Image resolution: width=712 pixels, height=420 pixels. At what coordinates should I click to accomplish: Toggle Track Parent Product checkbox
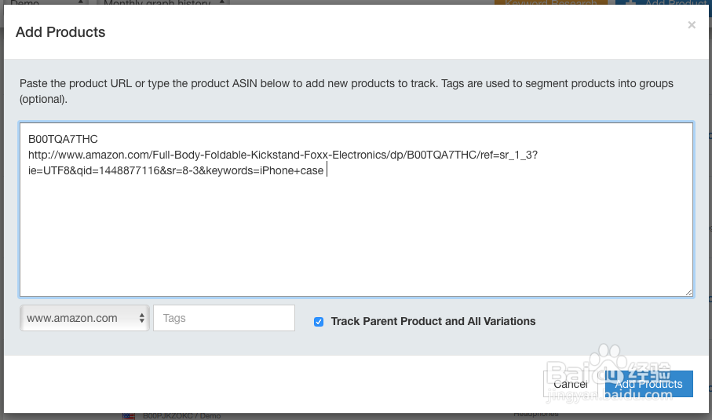point(319,322)
